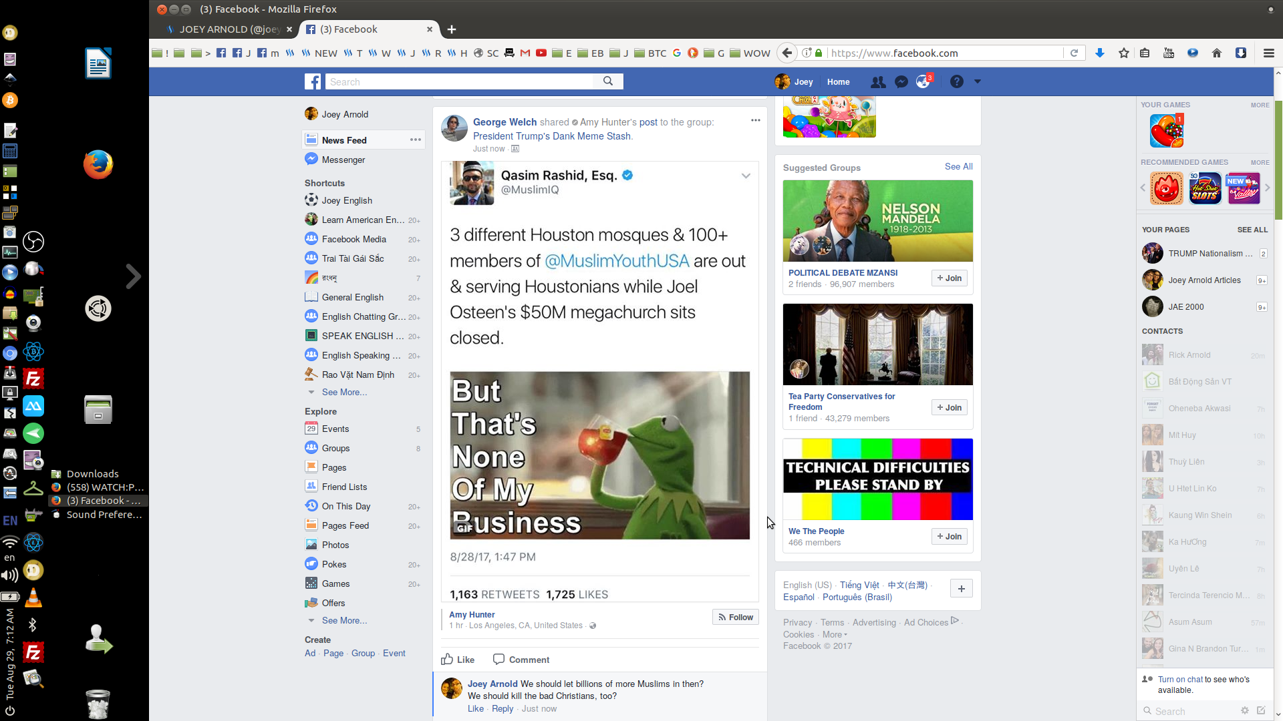Open Joey profile link in header
This screenshot has height=721, width=1283.
tap(794, 82)
